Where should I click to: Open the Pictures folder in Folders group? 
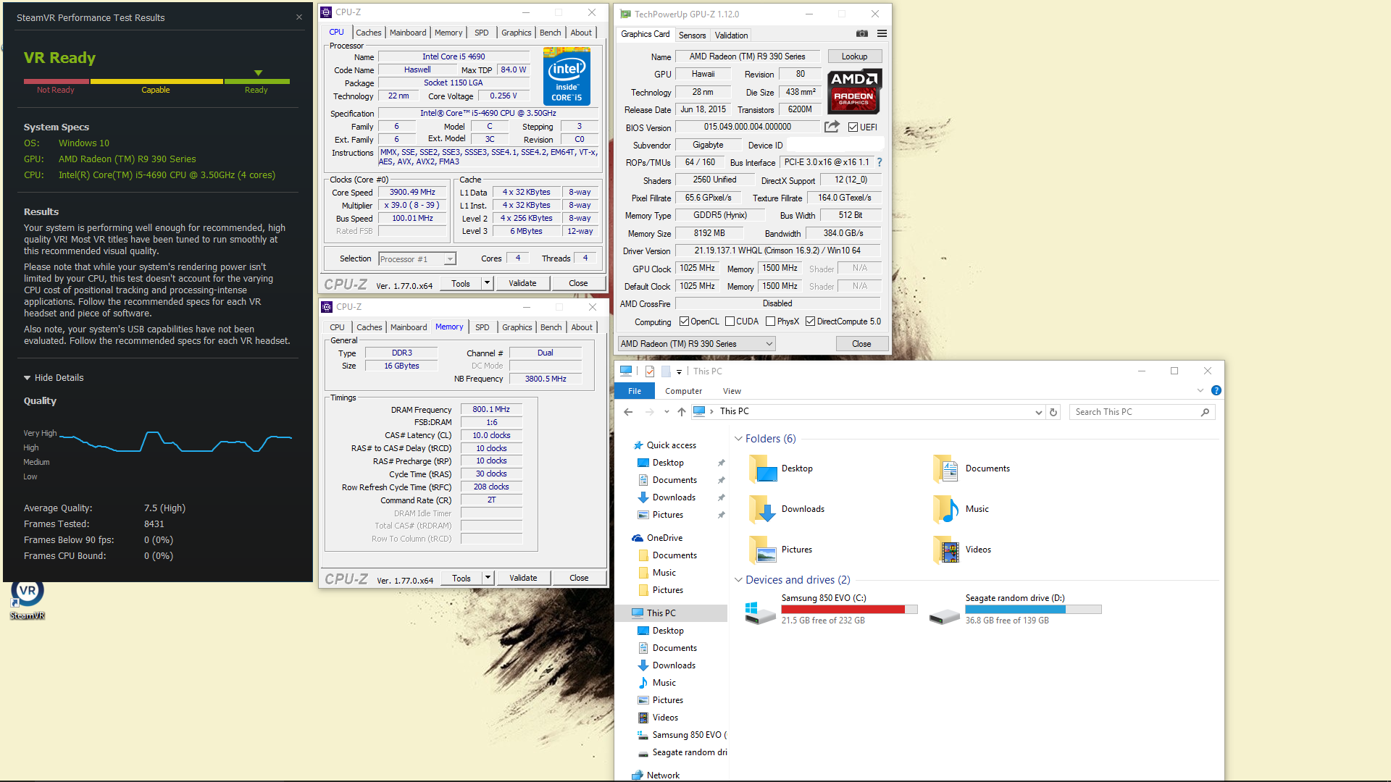[780, 550]
